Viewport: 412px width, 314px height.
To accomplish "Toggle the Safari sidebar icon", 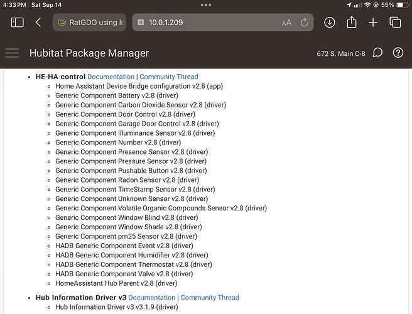I will click(x=17, y=23).
